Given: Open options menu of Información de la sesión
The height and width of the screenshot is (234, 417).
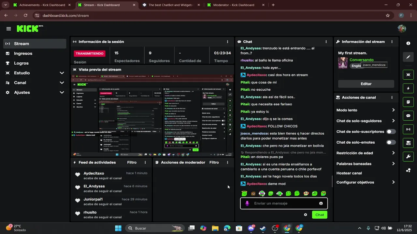Looking at the screenshot, I should coord(227,42).
